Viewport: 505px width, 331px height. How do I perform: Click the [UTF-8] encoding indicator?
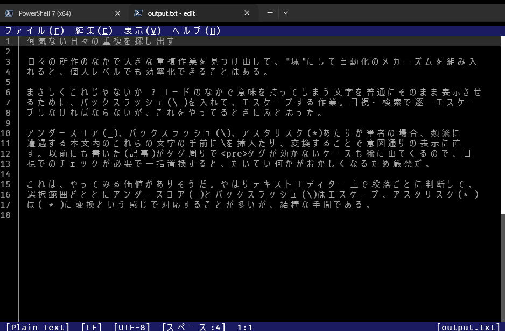click(132, 327)
